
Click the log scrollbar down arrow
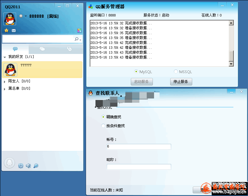pyautogui.click(x=231, y=64)
